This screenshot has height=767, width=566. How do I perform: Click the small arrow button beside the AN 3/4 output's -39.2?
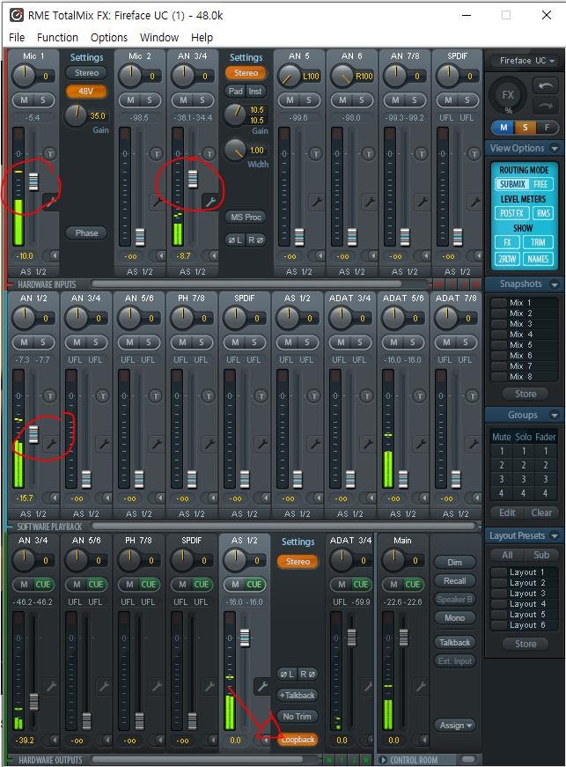click(54, 740)
